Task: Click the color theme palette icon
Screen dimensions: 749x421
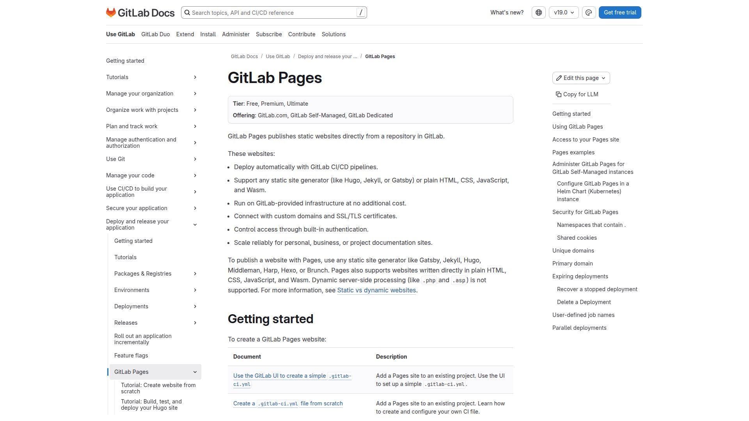Action: pyautogui.click(x=589, y=12)
